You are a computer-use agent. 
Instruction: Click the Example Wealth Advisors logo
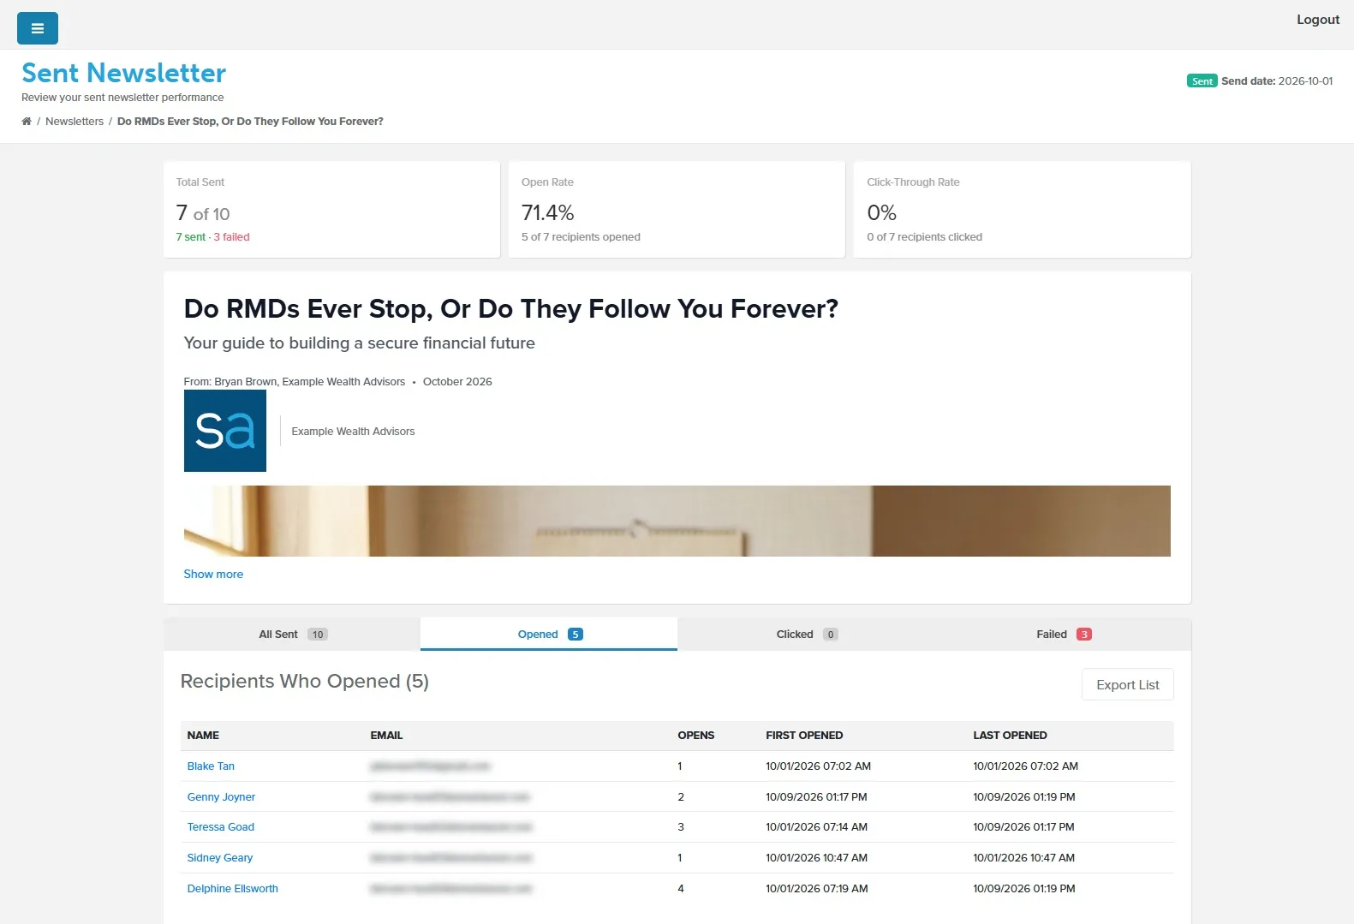[x=225, y=431]
